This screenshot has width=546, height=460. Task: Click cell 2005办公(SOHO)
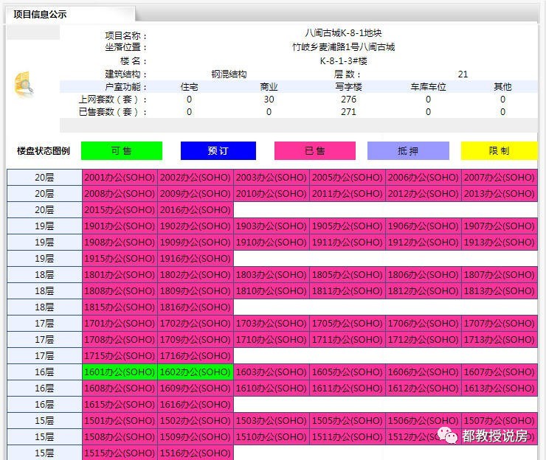pyautogui.click(x=348, y=178)
